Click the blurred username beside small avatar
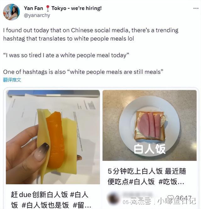The width and height of the screenshot is (201, 209). click(137, 195)
